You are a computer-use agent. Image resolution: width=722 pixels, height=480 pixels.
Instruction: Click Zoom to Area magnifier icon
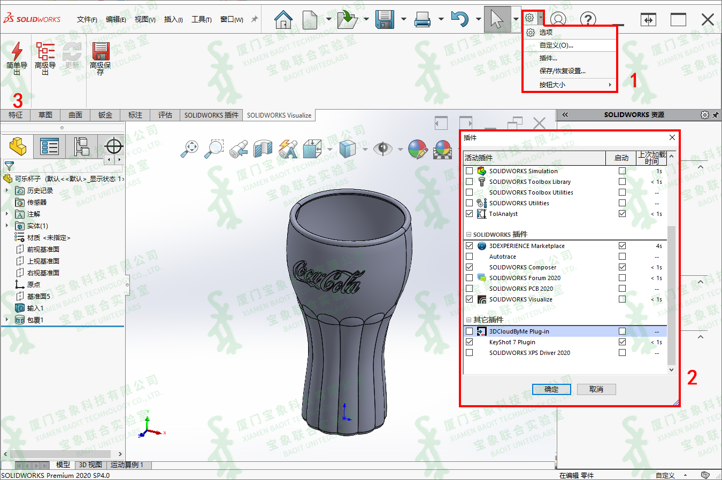click(214, 149)
